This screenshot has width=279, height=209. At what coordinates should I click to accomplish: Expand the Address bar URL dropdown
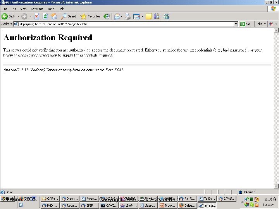tap(236, 24)
